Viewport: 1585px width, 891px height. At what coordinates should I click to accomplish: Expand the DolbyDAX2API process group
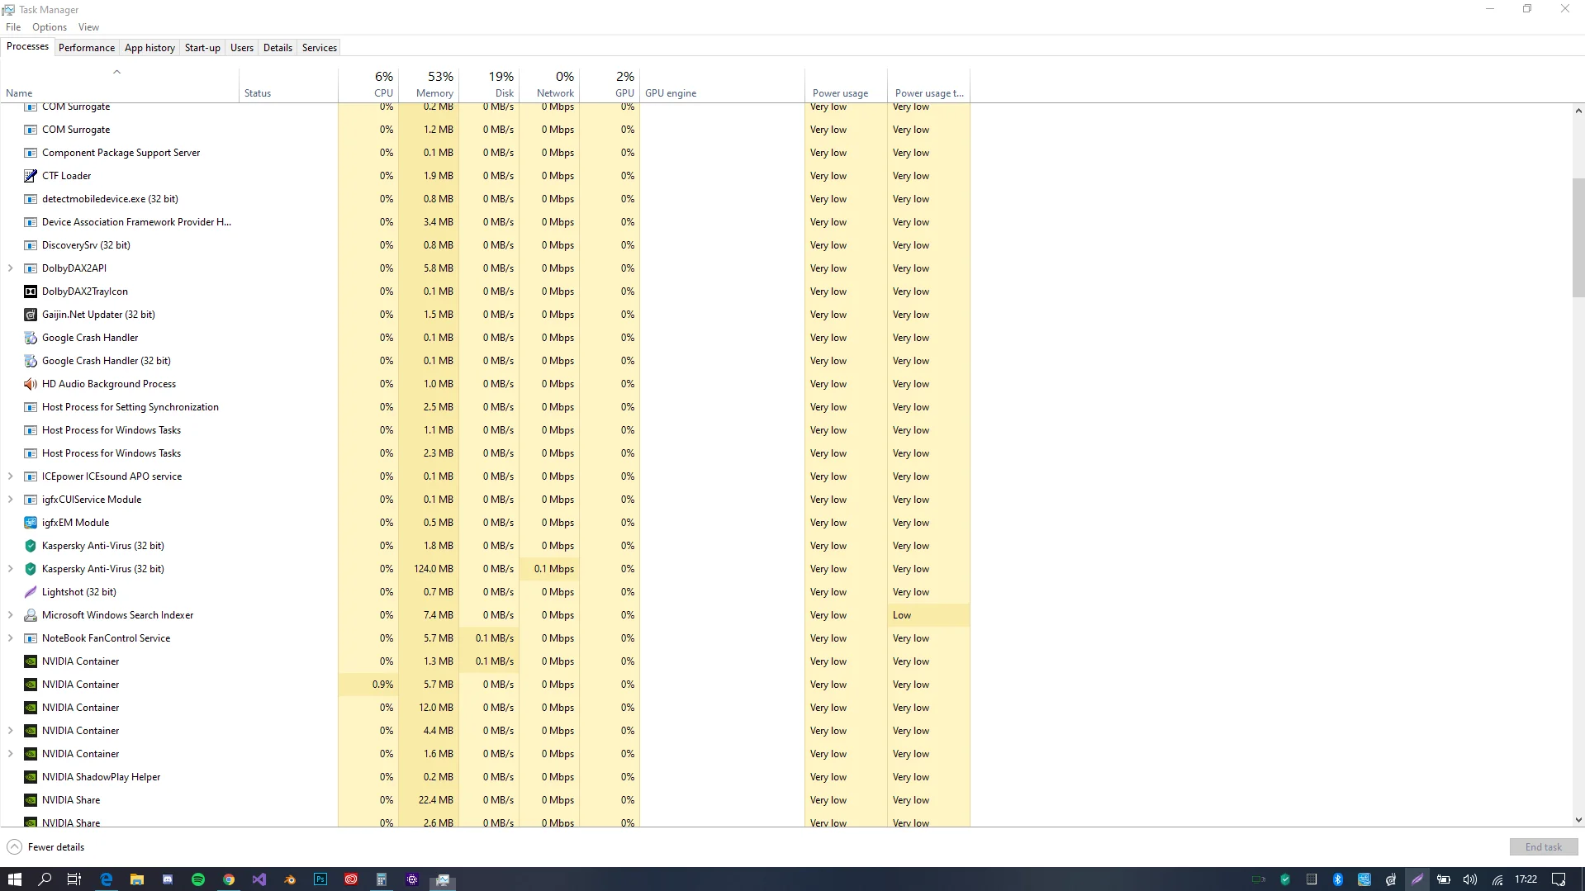10,268
